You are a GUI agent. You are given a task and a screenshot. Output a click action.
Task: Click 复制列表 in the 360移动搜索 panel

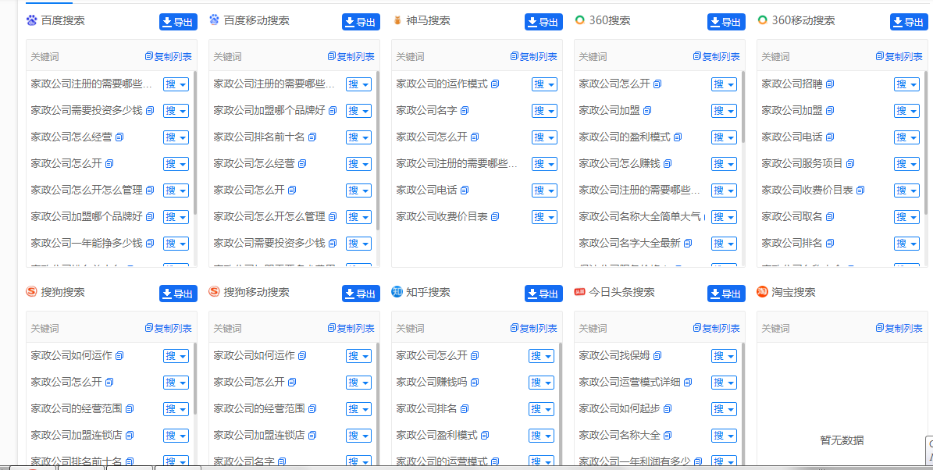(x=899, y=56)
